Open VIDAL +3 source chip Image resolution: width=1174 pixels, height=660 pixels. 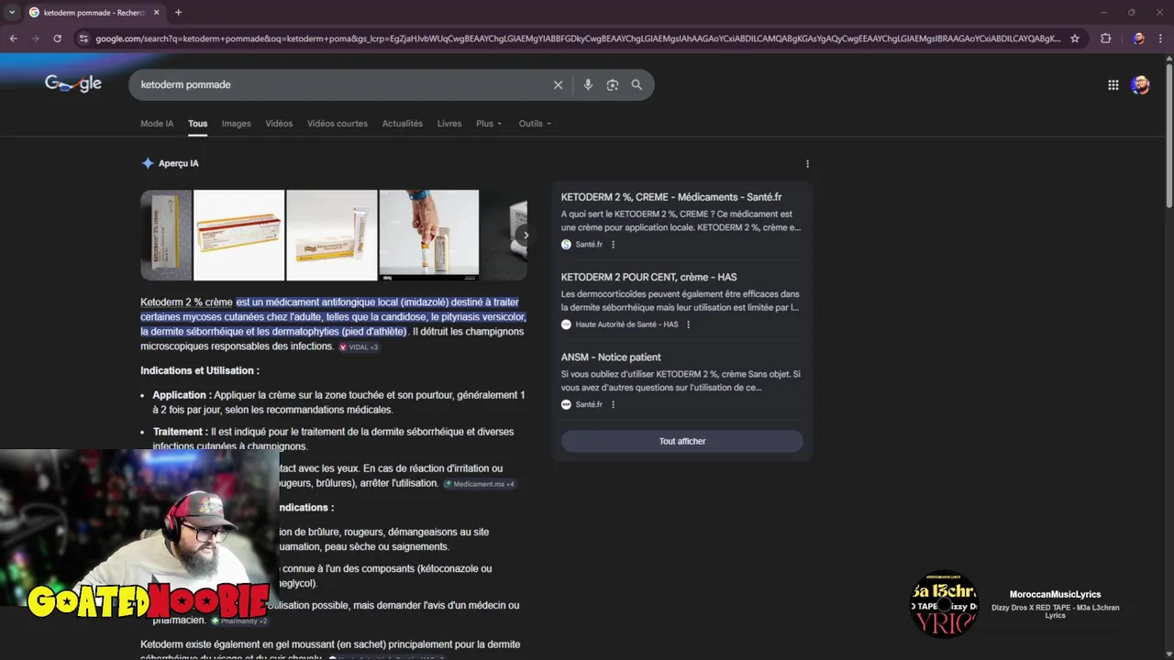click(x=359, y=347)
